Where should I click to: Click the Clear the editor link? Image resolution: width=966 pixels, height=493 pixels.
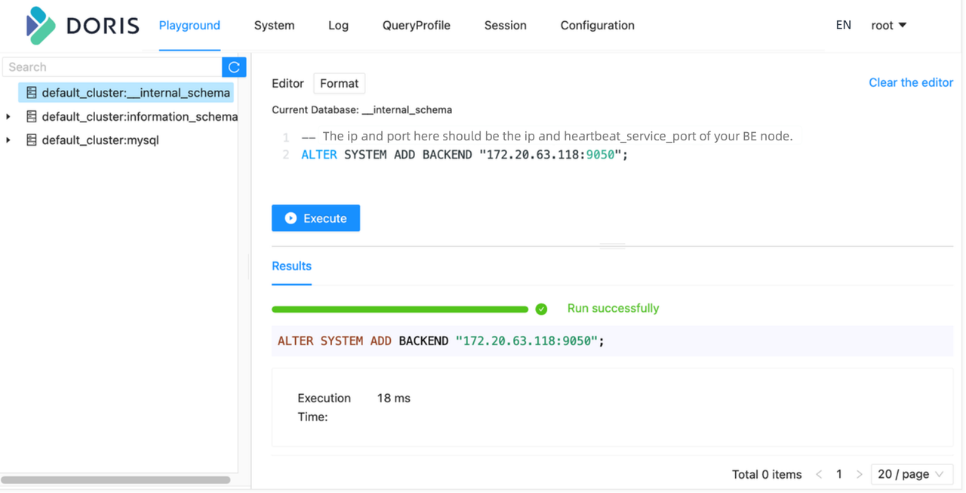click(910, 82)
